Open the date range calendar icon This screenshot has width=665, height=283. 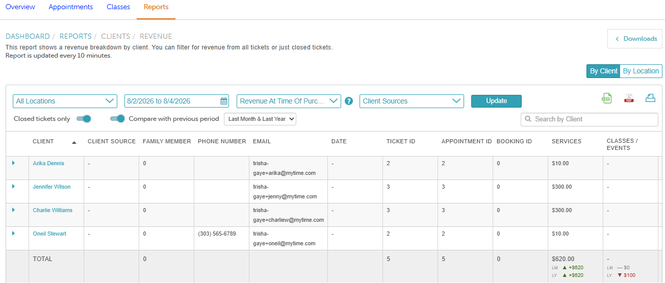224,101
